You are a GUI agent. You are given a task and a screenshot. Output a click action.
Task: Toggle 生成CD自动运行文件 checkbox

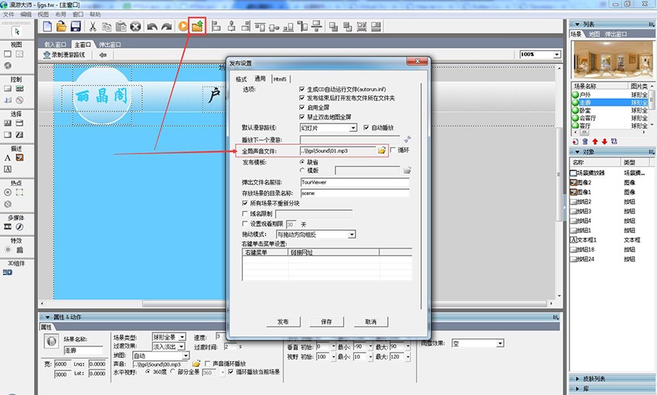[x=303, y=89]
